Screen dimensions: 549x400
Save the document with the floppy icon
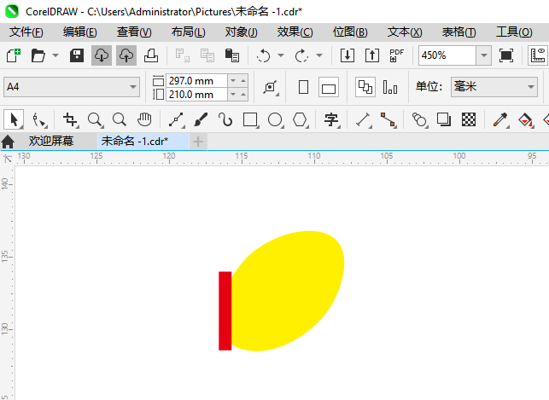[x=77, y=55]
